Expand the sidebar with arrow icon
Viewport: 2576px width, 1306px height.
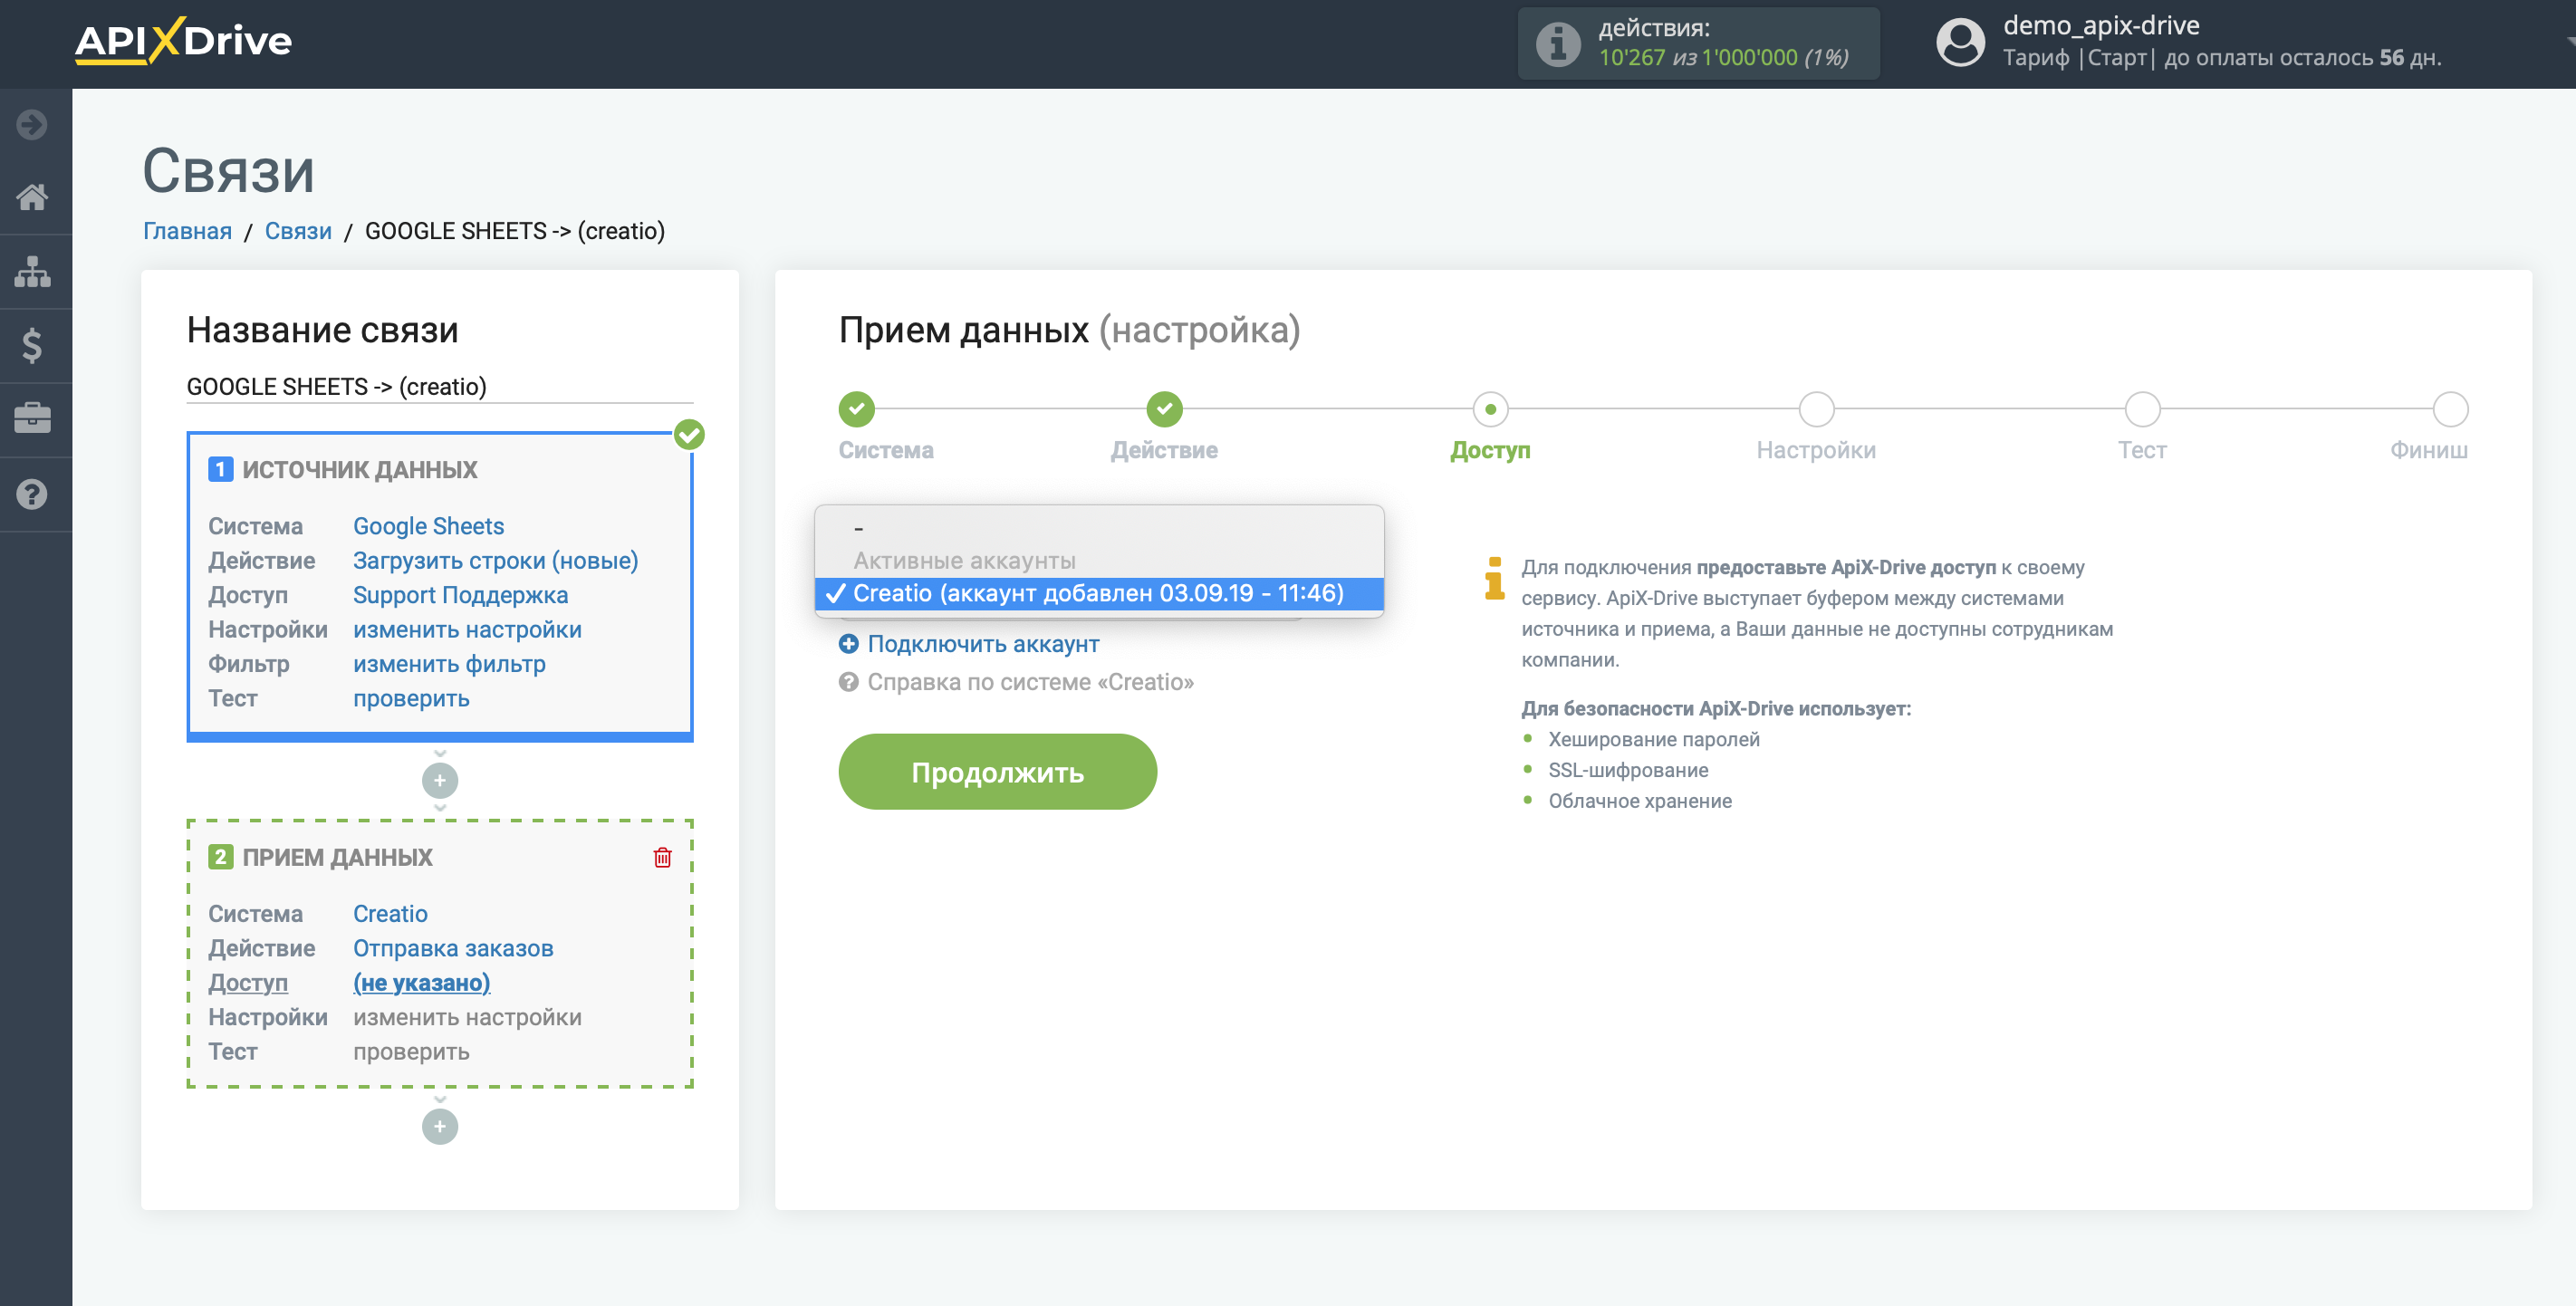pos(32,125)
